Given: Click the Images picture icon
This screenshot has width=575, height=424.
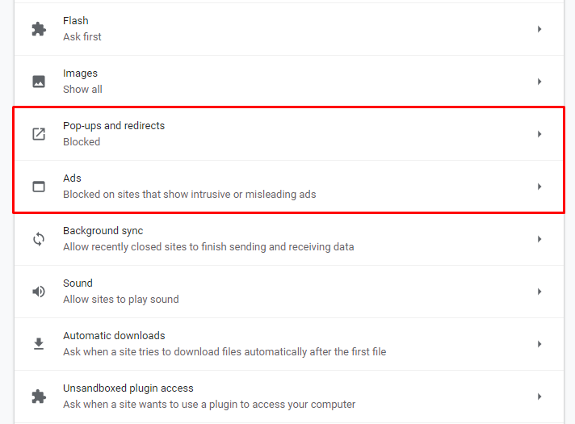Looking at the screenshot, I should [39, 82].
